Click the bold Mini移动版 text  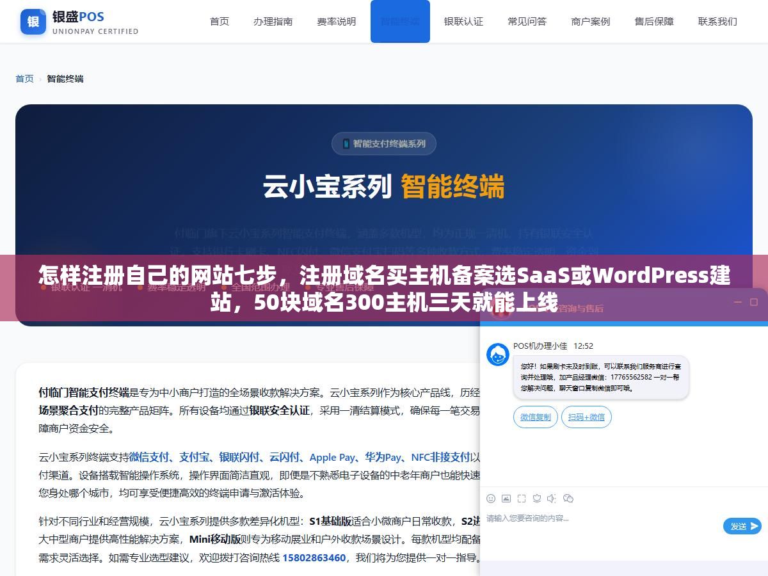pyautogui.click(x=215, y=539)
